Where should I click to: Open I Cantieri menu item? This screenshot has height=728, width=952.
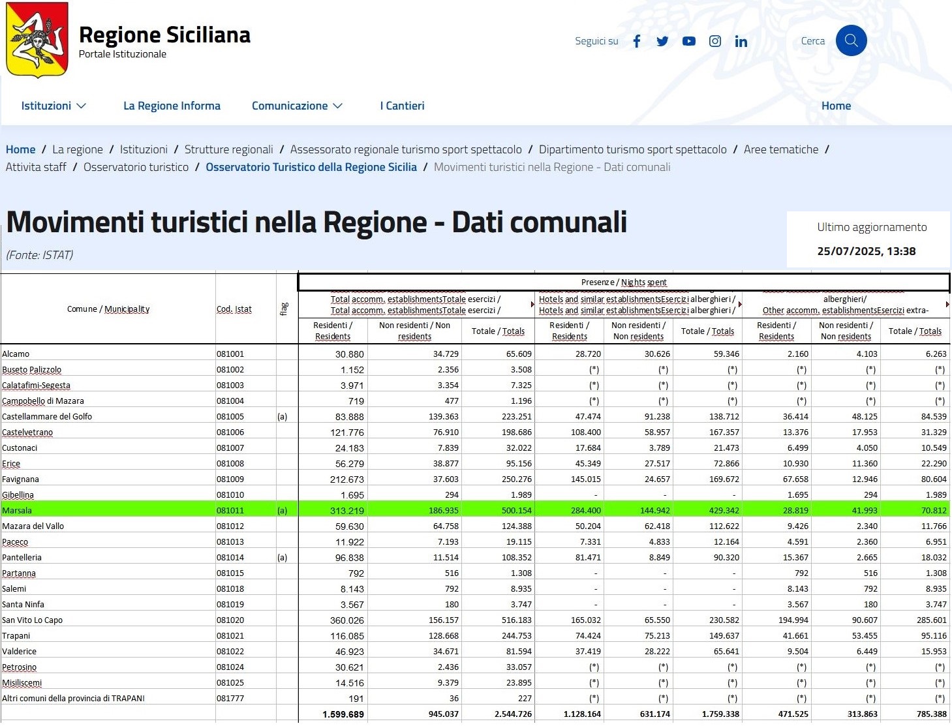pos(402,106)
